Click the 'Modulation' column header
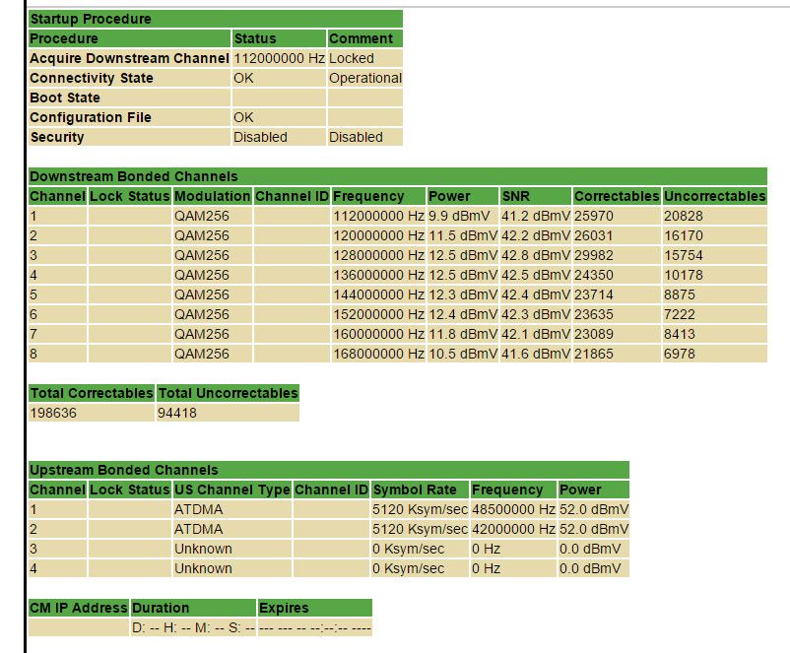 point(212,196)
